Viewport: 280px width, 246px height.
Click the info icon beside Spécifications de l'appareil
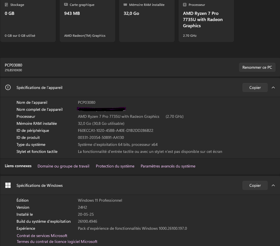click(8, 87)
